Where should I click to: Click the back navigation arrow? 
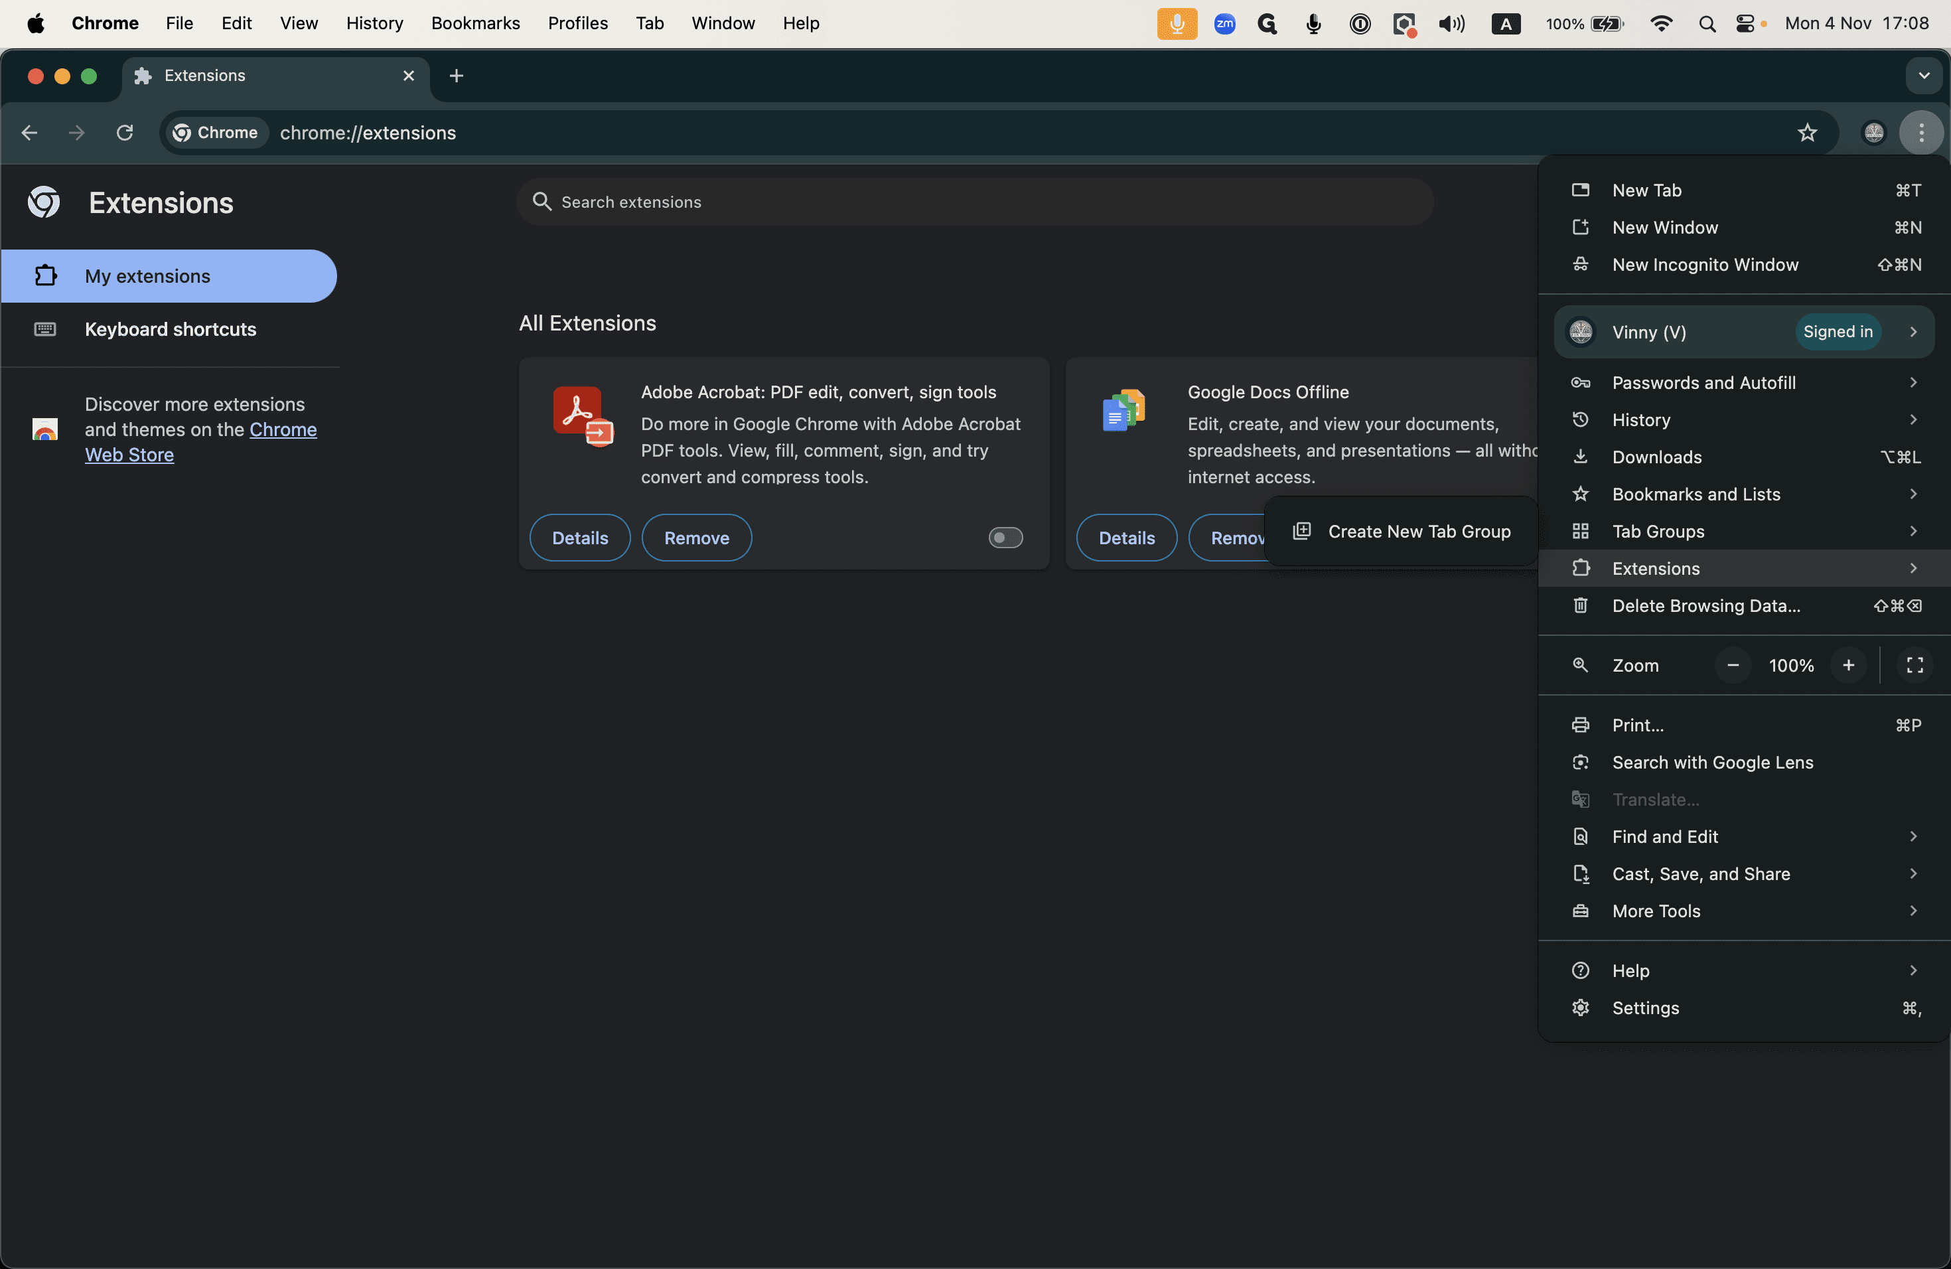(x=29, y=133)
